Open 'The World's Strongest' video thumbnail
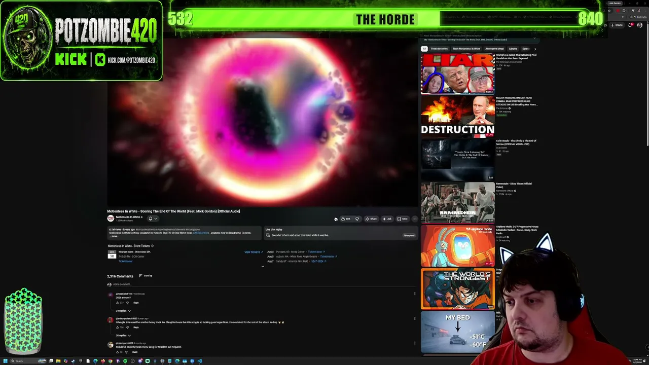The image size is (649, 365). click(x=457, y=289)
